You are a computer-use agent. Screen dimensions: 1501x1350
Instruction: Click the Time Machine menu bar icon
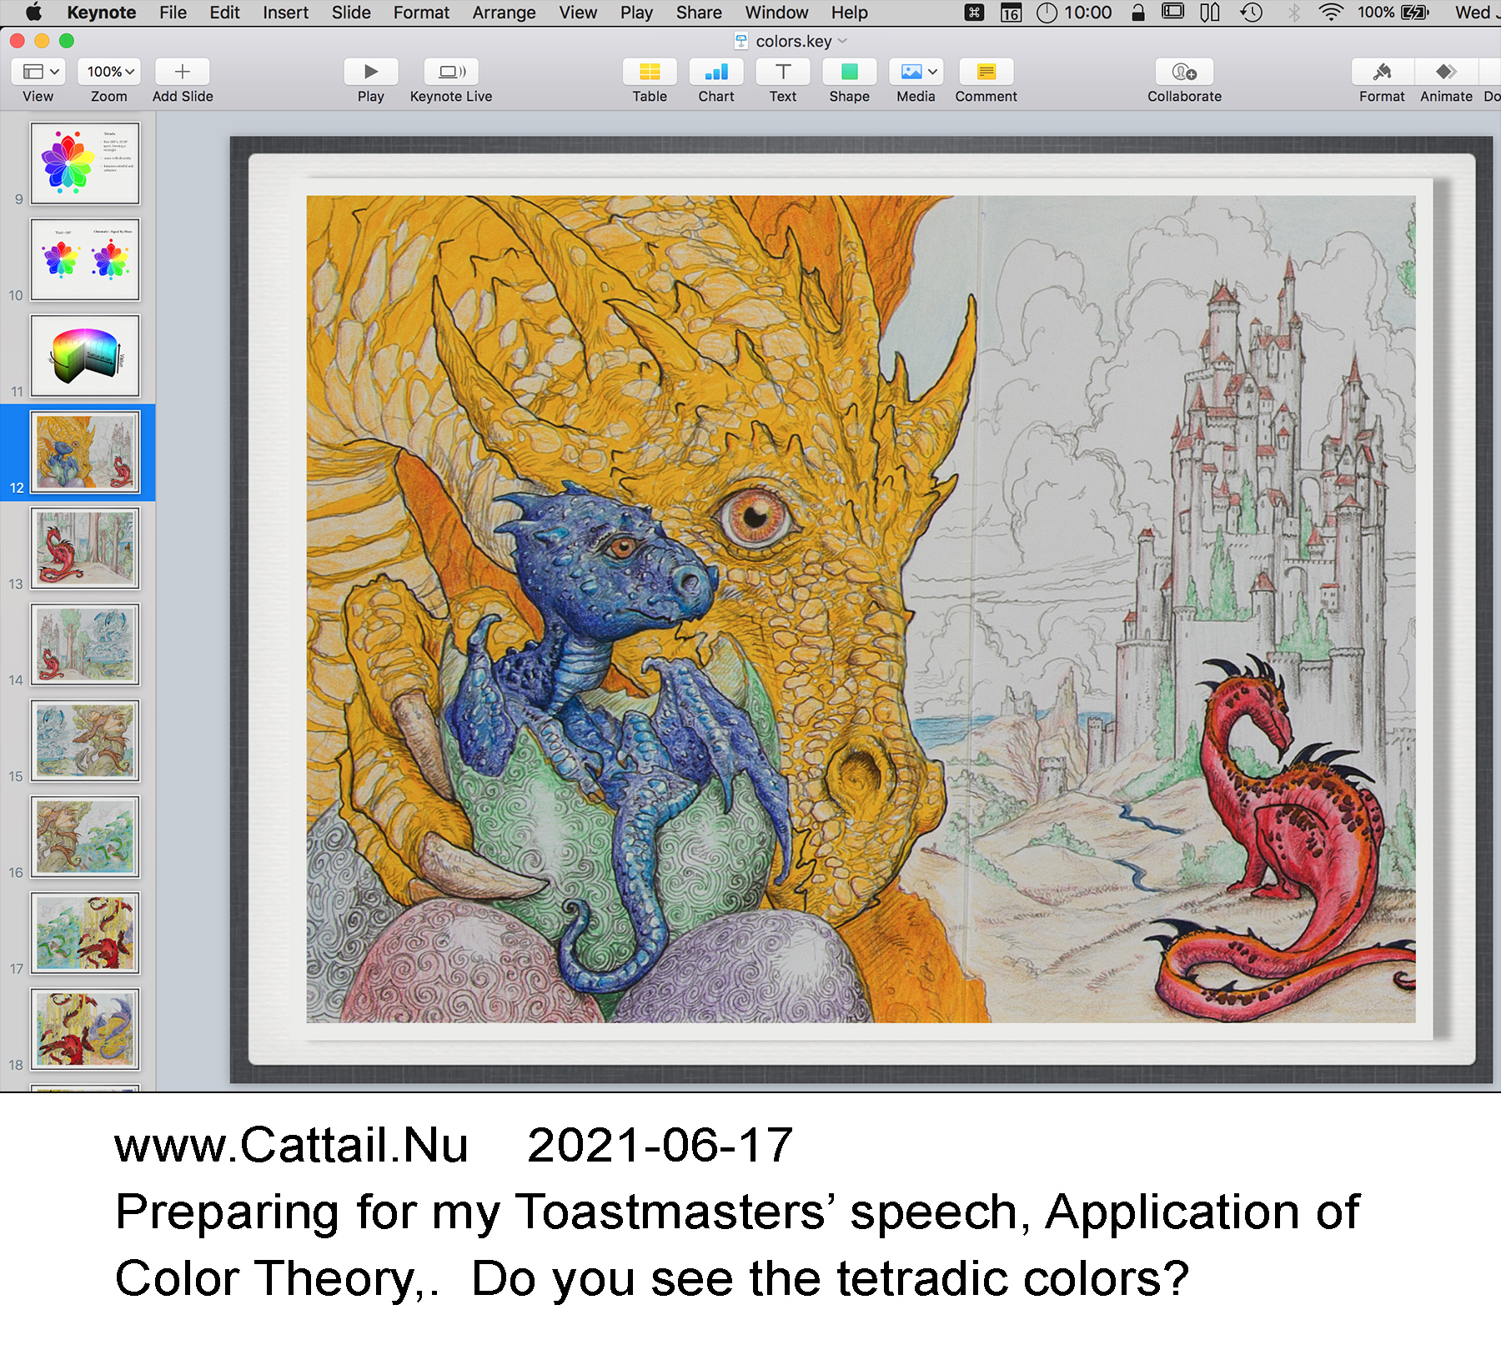(1252, 13)
